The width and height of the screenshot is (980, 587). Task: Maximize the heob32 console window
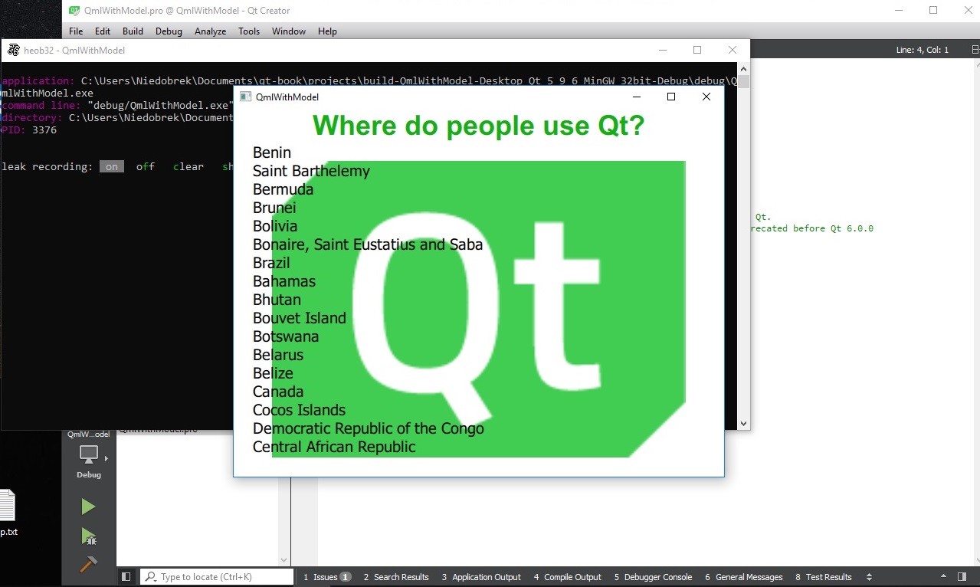697,50
